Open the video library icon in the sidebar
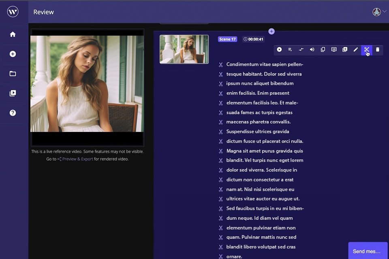The height and width of the screenshot is (259, 389). click(x=13, y=93)
